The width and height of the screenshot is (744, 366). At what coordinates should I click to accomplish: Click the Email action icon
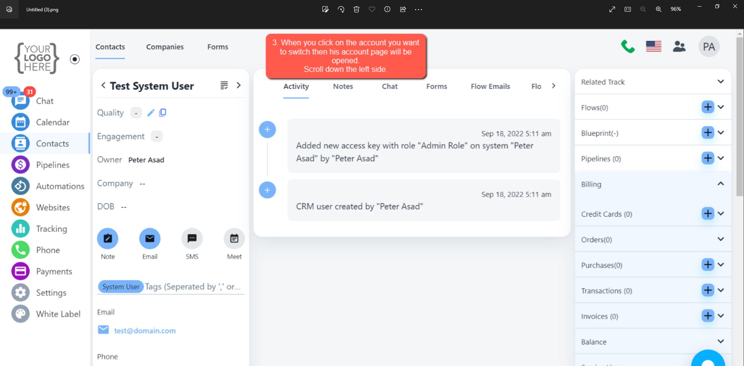pos(150,239)
